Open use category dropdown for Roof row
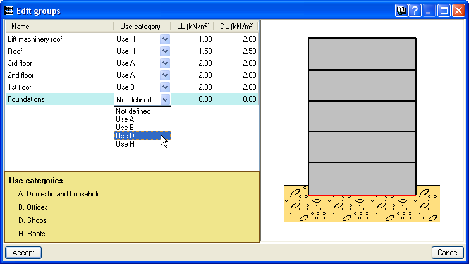Image resolution: width=469 pixels, height=264 pixels. click(x=165, y=51)
